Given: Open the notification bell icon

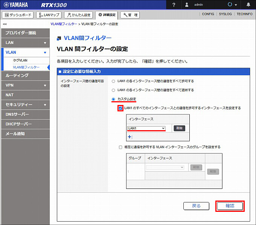Looking at the screenshot, I should coord(248,5).
